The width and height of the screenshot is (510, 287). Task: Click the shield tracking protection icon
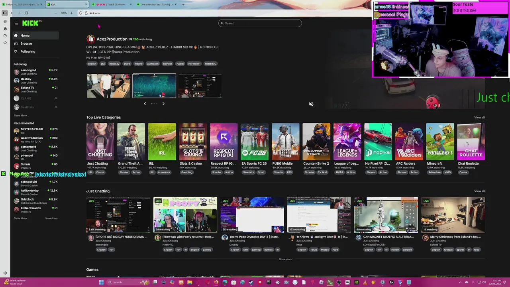80,13
